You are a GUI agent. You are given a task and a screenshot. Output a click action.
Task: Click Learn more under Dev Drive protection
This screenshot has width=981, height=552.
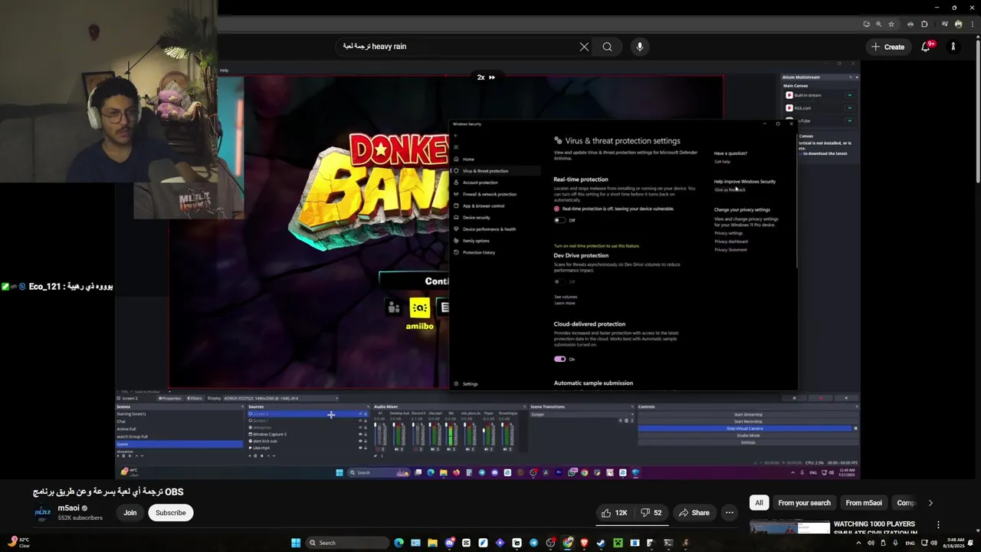[x=564, y=303]
